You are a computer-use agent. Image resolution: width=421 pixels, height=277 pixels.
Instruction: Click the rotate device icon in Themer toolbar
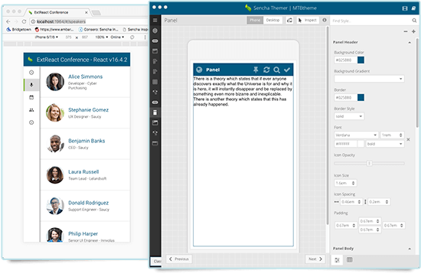pyautogui.click(x=289, y=20)
